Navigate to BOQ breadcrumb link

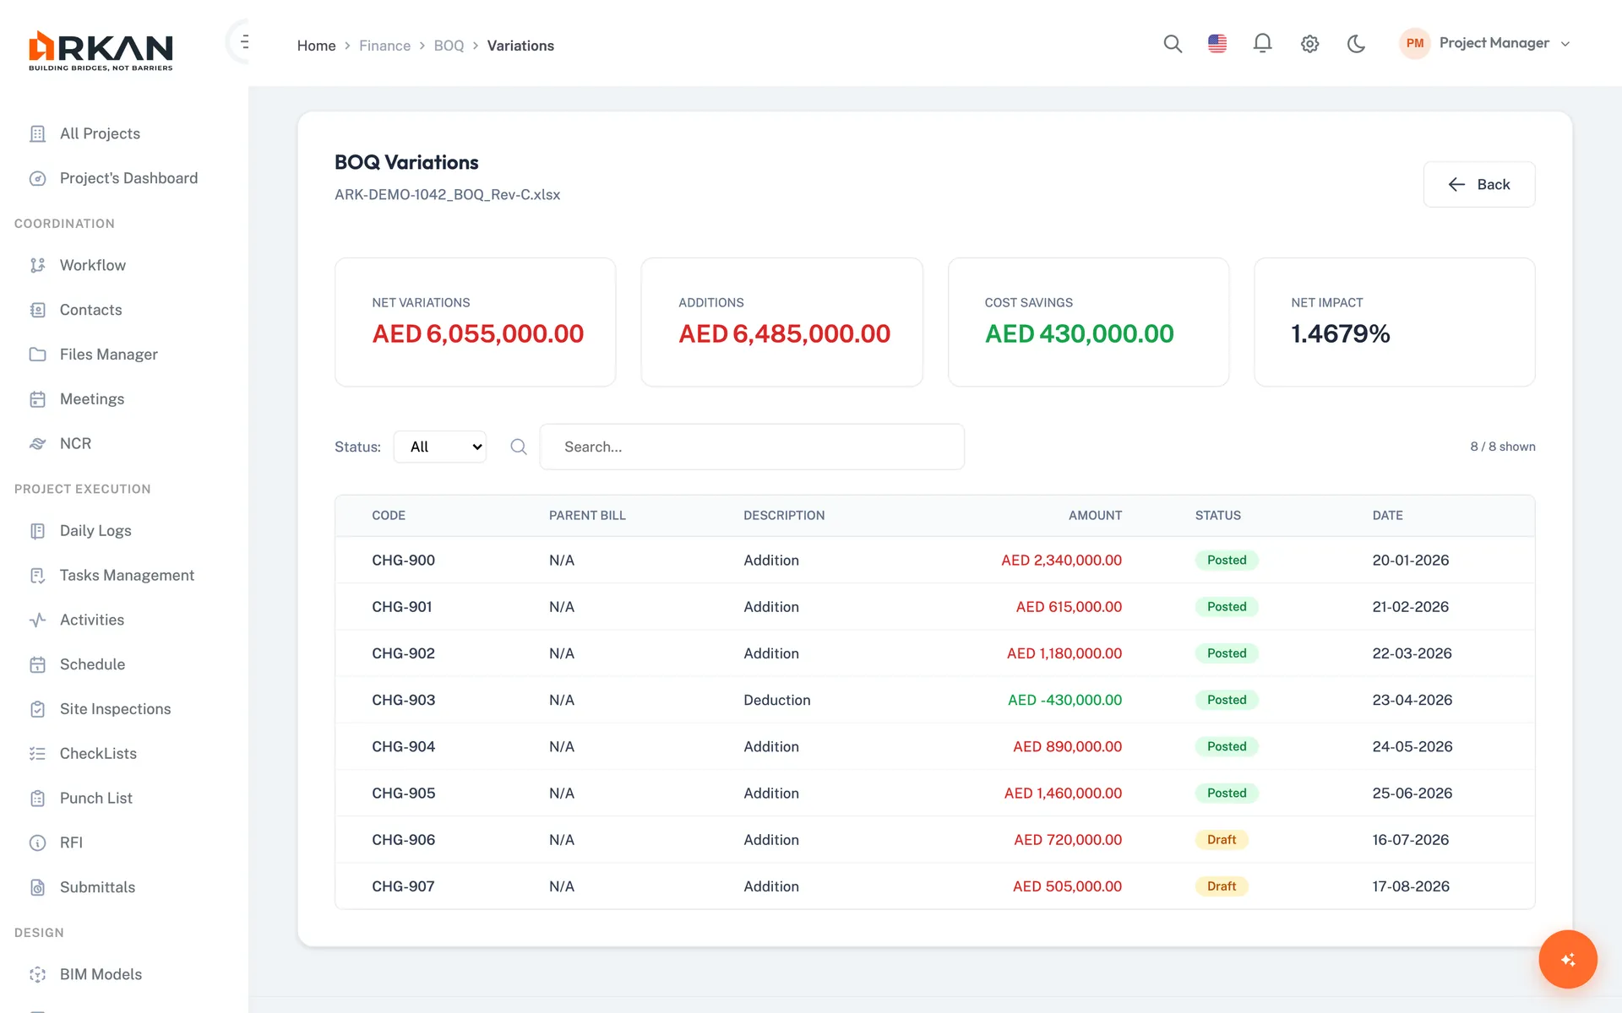tap(449, 46)
